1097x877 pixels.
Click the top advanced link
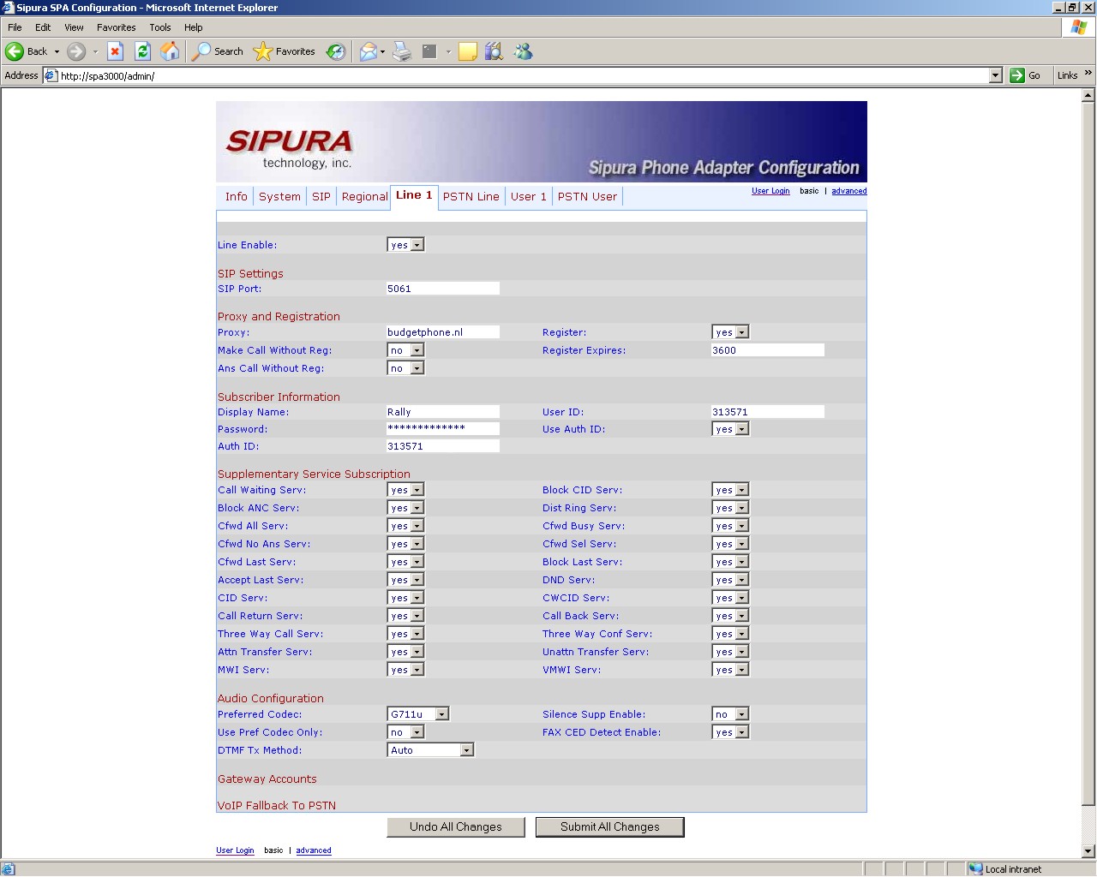click(x=848, y=191)
